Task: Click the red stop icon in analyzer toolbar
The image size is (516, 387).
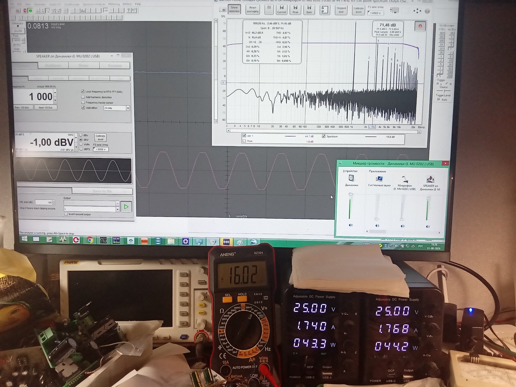Action: [x=25, y=11]
